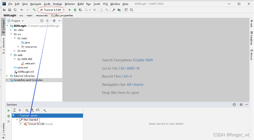Open Tomcat 8.5.86 run configuration dropdown

point(52,10)
